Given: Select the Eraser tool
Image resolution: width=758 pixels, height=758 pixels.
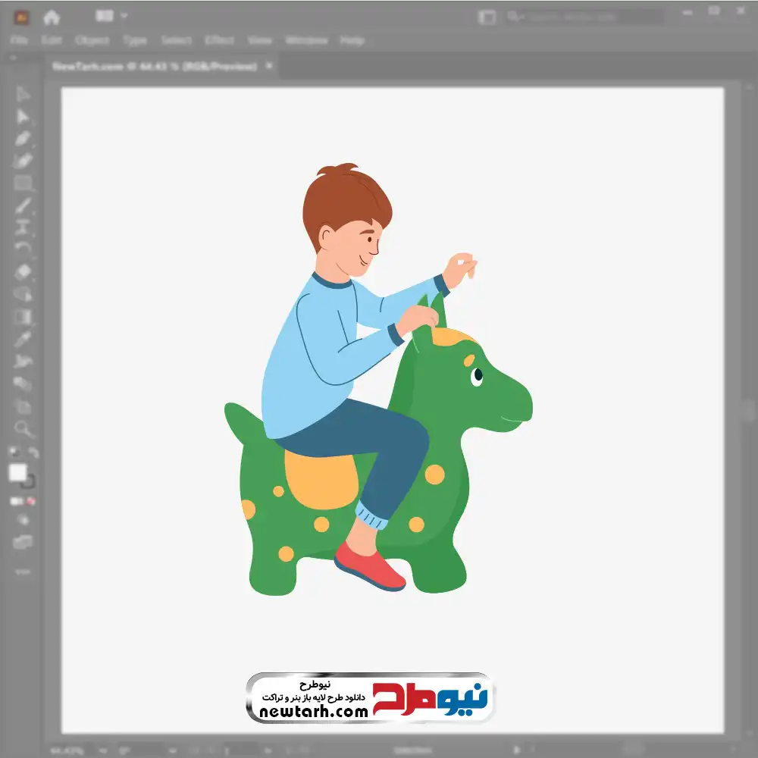Looking at the screenshot, I should tap(23, 272).
